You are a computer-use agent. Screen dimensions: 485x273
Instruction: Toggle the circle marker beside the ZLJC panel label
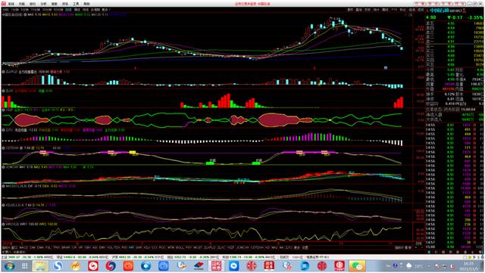coord(3,91)
